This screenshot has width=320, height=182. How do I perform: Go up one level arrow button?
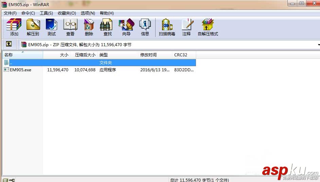tap(8, 44)
